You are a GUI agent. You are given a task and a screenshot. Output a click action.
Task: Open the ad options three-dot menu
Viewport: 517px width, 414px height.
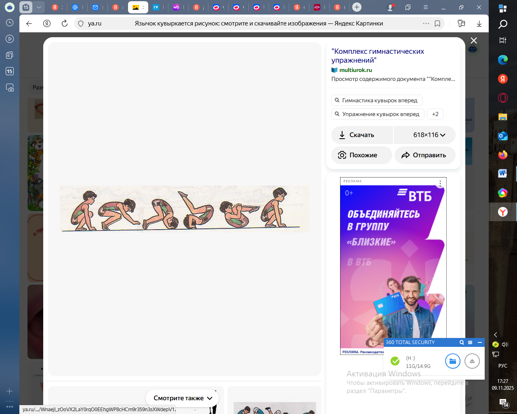[x=440, y=183]
